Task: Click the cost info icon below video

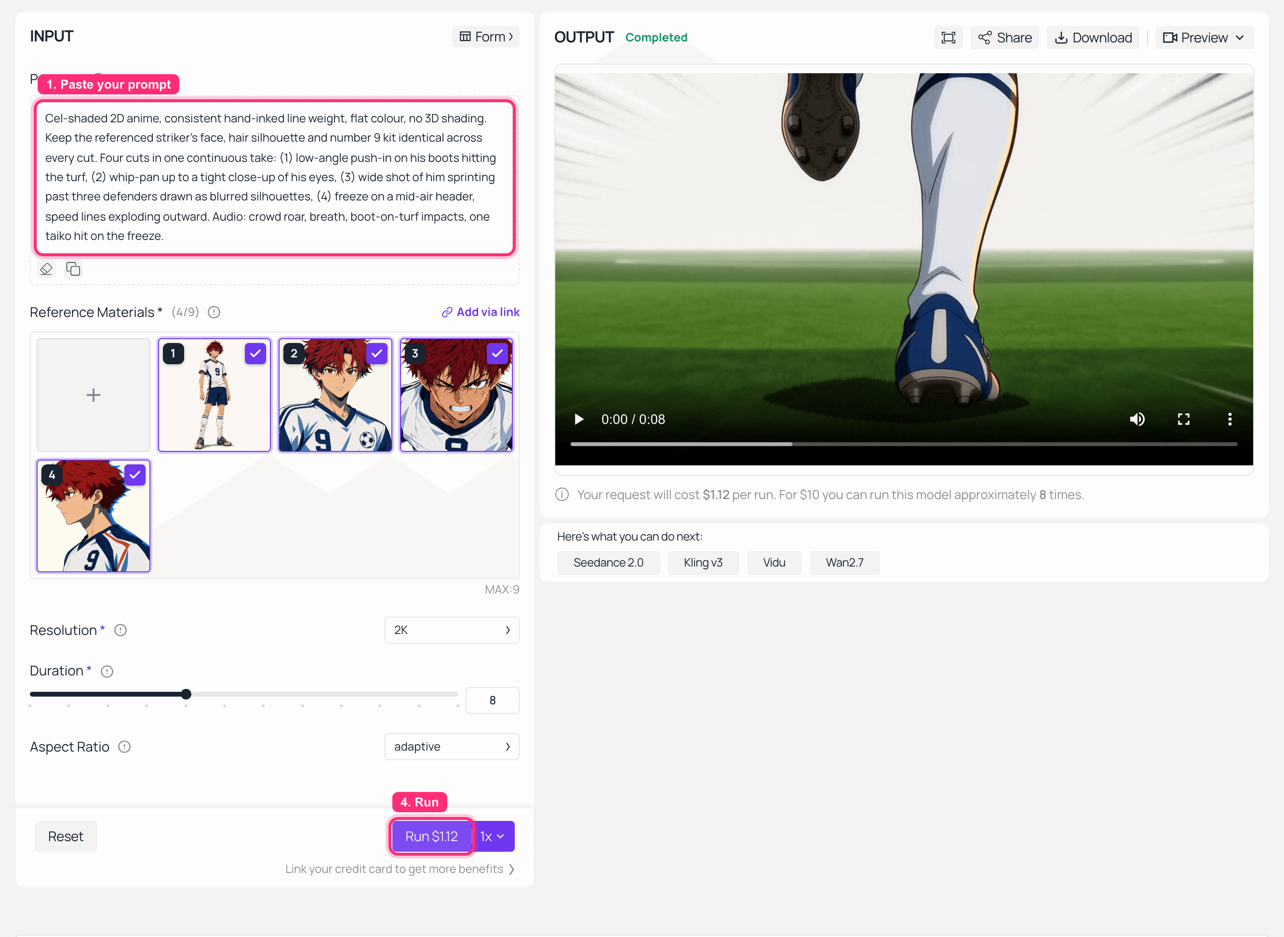Action: [x=562, y=495]
